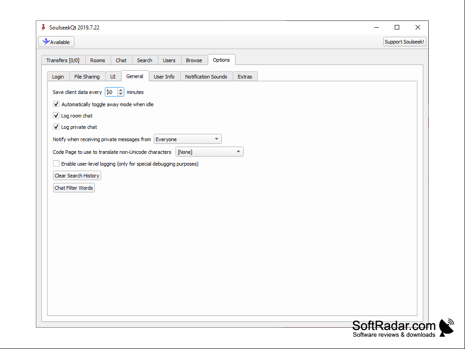Select the Search tab
This screenshot has height=349, width=465.
click(x=144, y=60)
